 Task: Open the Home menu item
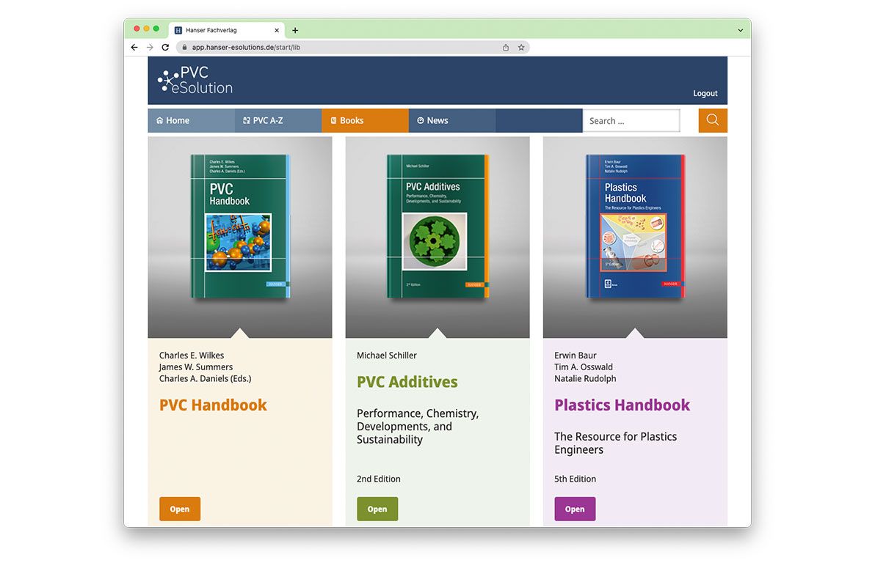[191, 120]
